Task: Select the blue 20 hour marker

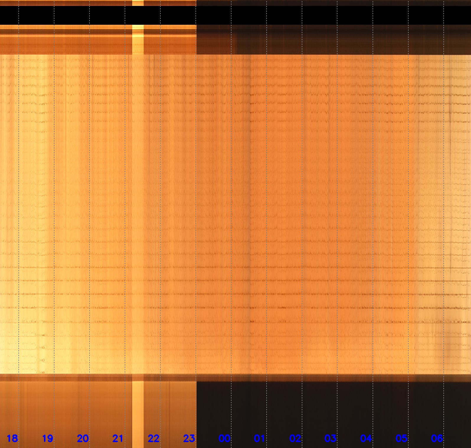Action: click(83, 439)
